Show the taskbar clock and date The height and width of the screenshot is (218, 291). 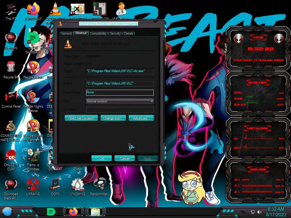[276, 212]
